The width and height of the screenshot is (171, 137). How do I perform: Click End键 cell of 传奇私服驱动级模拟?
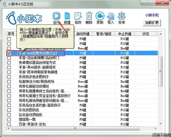coord(125,86)
